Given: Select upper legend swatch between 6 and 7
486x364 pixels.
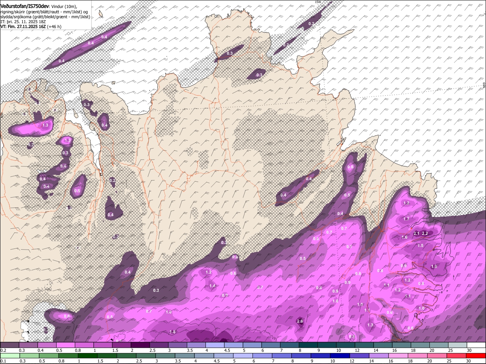Looking at the screenshot, I should tap(271, 345).
